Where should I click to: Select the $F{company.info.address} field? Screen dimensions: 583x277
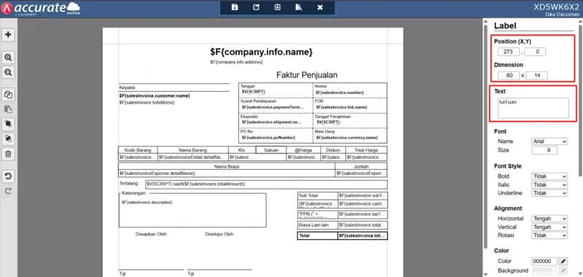tap(236, 62)
